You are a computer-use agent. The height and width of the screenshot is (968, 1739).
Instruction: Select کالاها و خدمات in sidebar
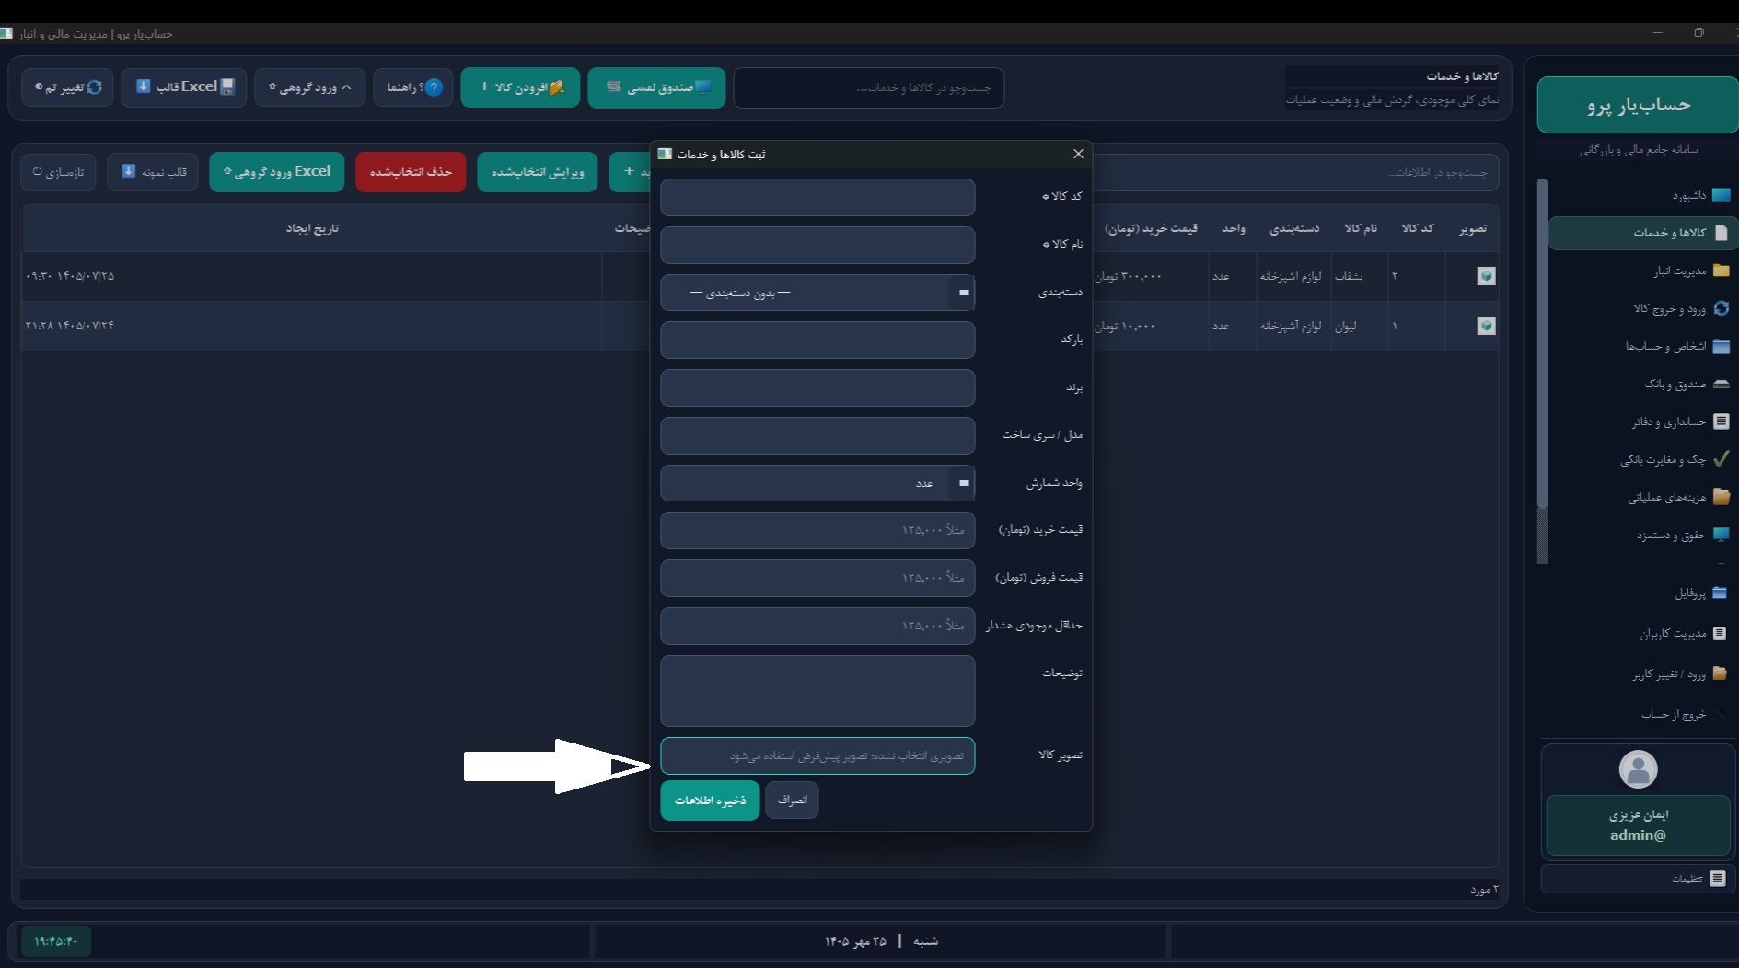pyautogui.click(x=1643, y=233)
